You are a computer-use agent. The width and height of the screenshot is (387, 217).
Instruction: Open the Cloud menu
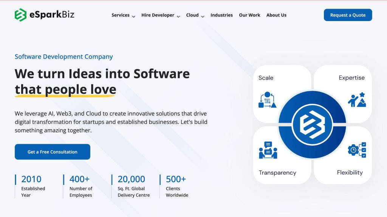click(192, 15)
